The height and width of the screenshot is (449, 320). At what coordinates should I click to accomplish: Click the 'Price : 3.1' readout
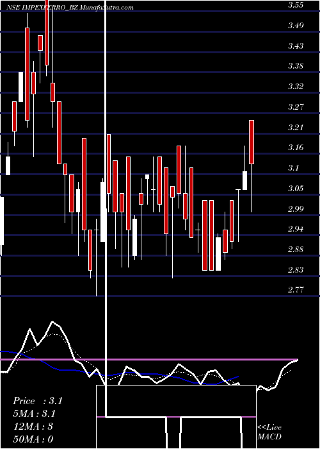tap(37, 401)
